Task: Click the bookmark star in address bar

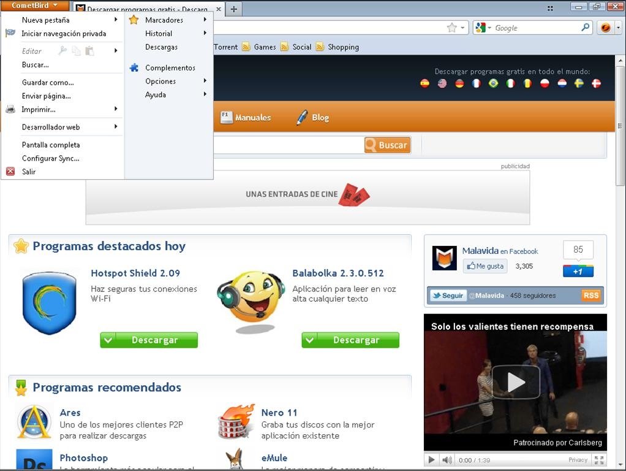Action: [451, 28]
